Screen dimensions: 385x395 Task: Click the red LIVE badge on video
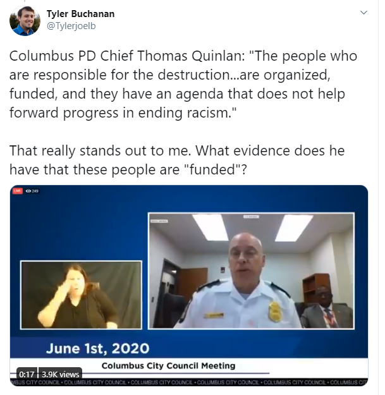tap(18, 191)
